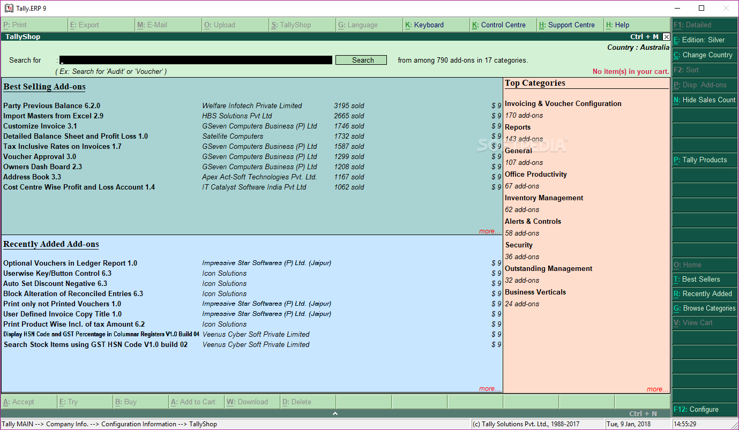Select Optional Vouchers in Ledger Report 1.0

(x=70, y=263)
